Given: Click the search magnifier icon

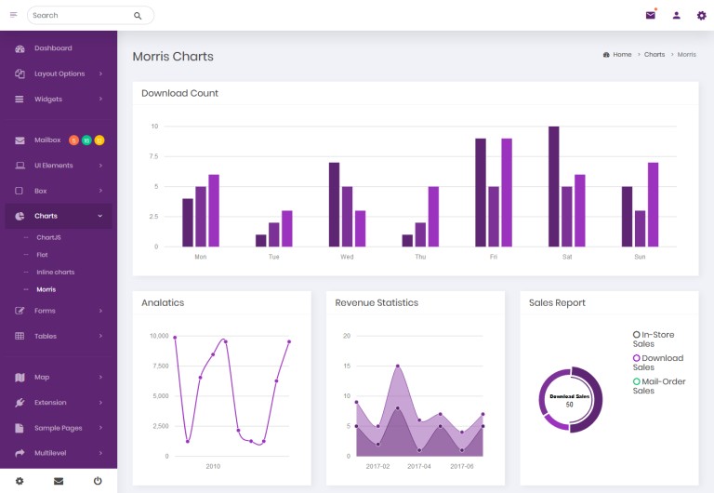Looking at the screenshot, I should tap(138, 16).
